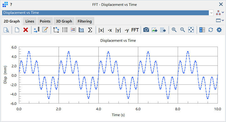Run the FFT transform
Screen dimensions: 226x122
[135, 30]
